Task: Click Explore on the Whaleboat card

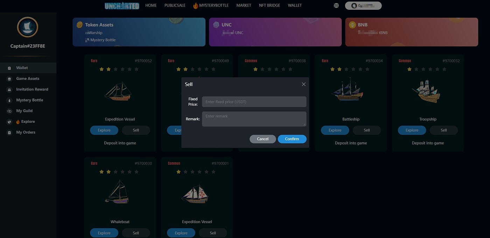Action: pyautogui.click(x=104, y=233)
